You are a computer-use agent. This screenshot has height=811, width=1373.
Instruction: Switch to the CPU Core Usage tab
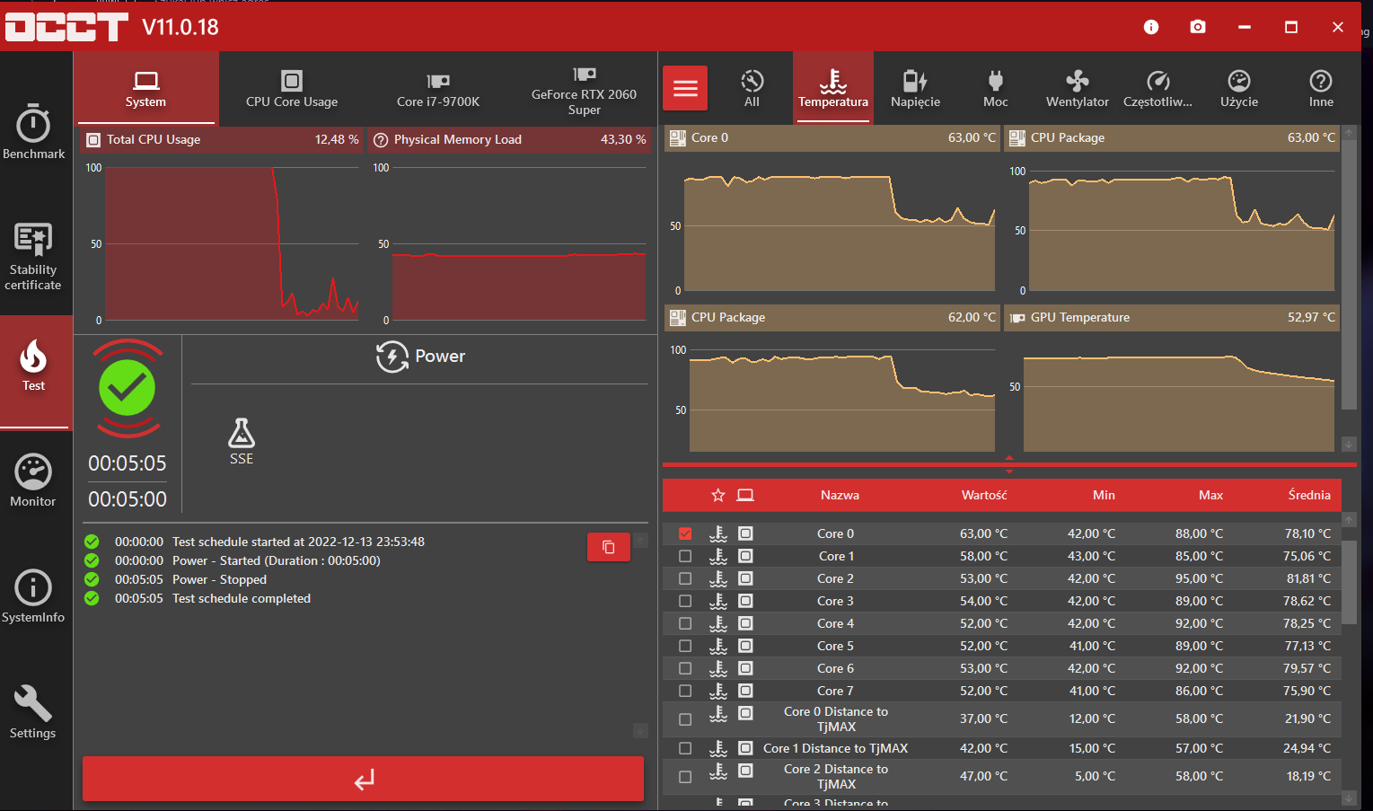292,88
